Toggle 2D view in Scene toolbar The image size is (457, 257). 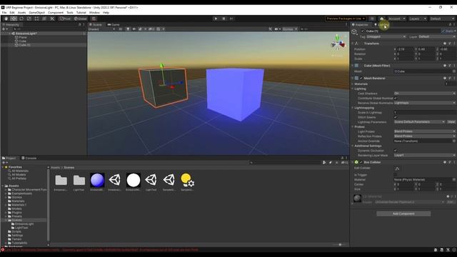(120, 29)
